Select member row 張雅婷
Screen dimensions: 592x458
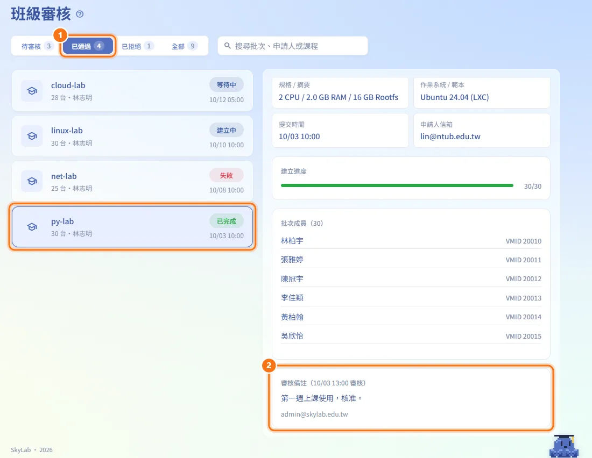[x=411, y=260]
